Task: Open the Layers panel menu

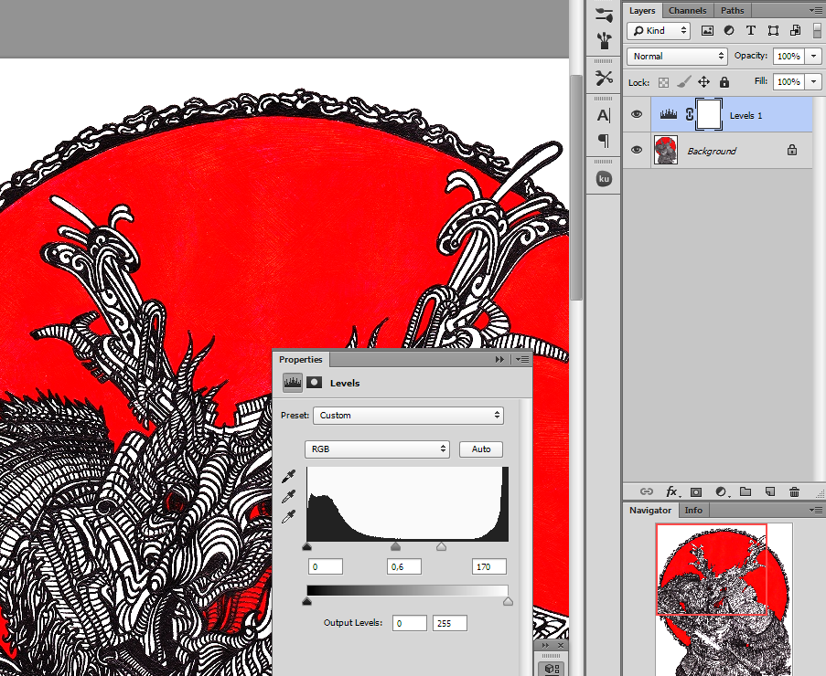Action: [x=814, y=10]
